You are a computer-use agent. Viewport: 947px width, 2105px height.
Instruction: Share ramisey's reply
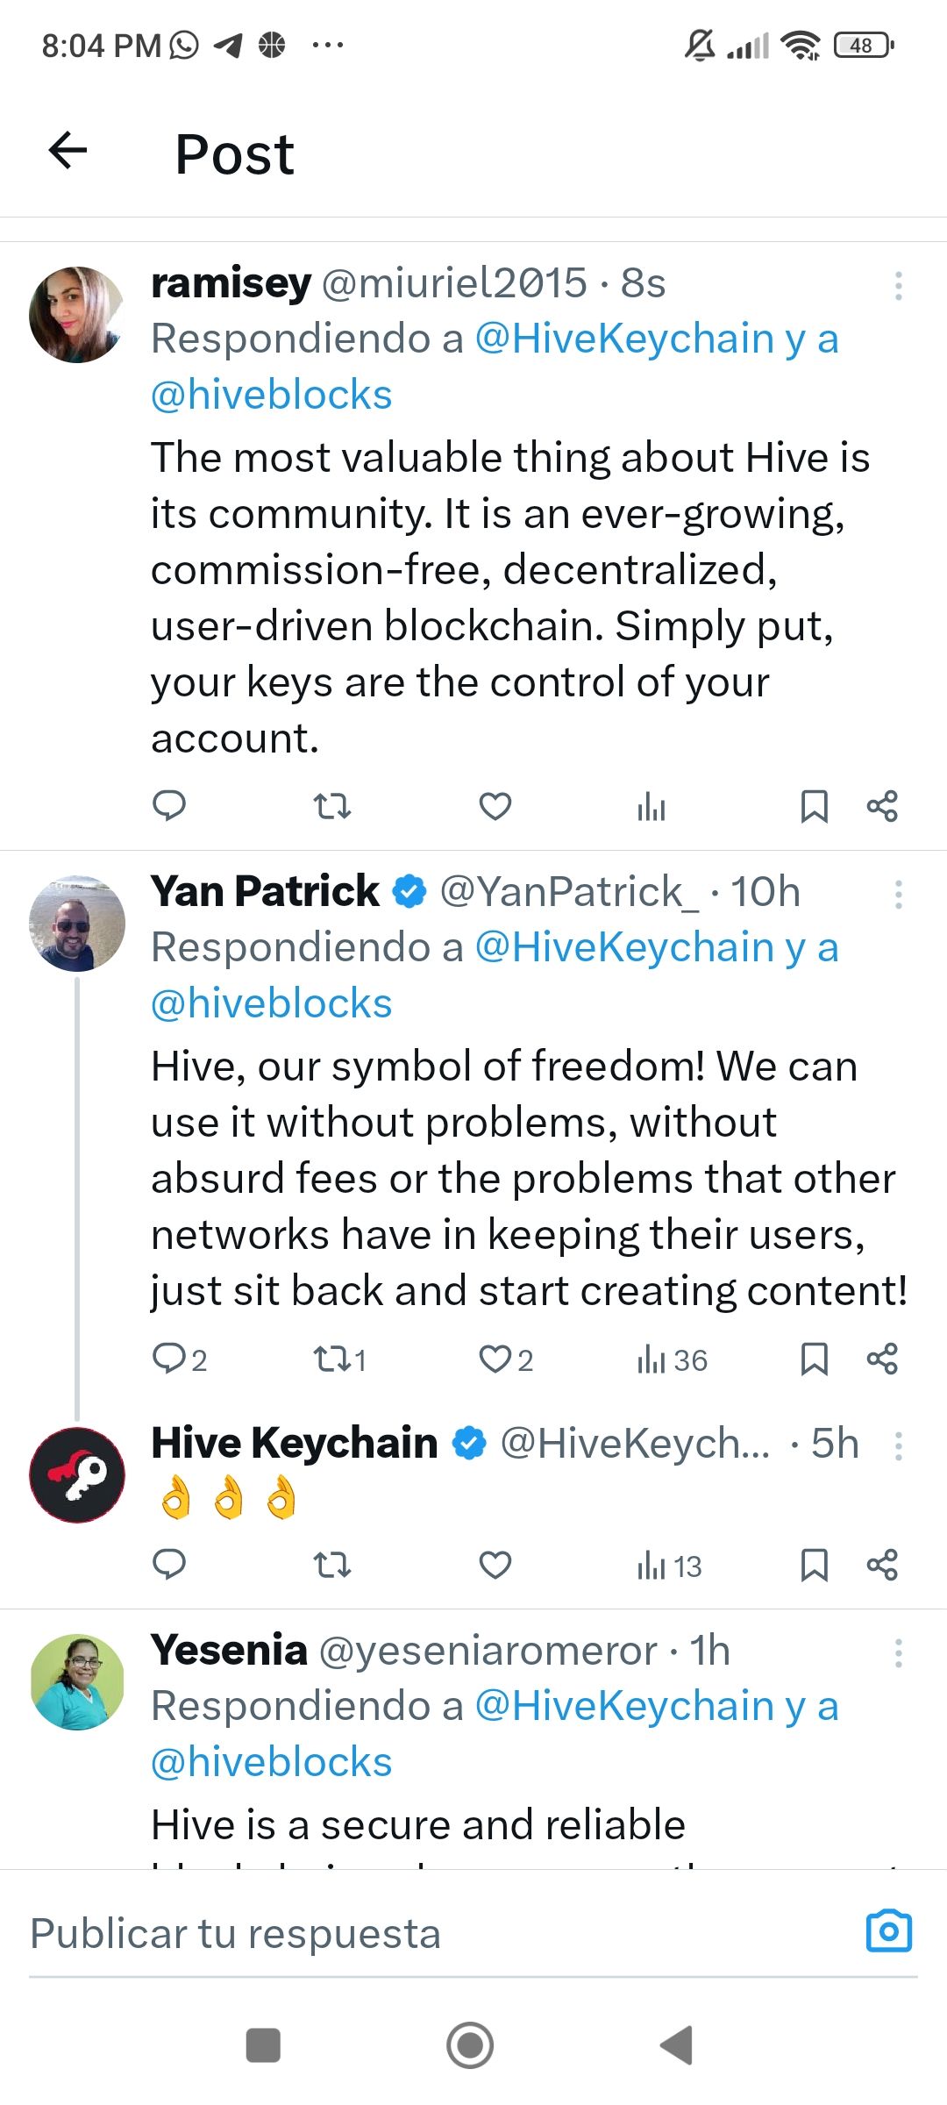pyautogui.click(x=882, y=805)
